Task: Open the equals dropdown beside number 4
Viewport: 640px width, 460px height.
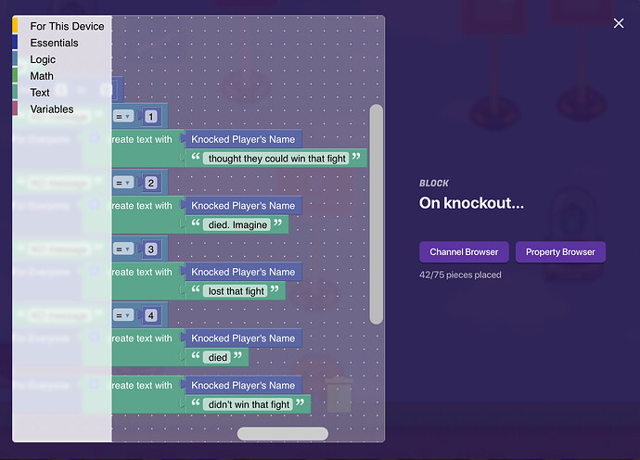Action: (x=122, y=315)
